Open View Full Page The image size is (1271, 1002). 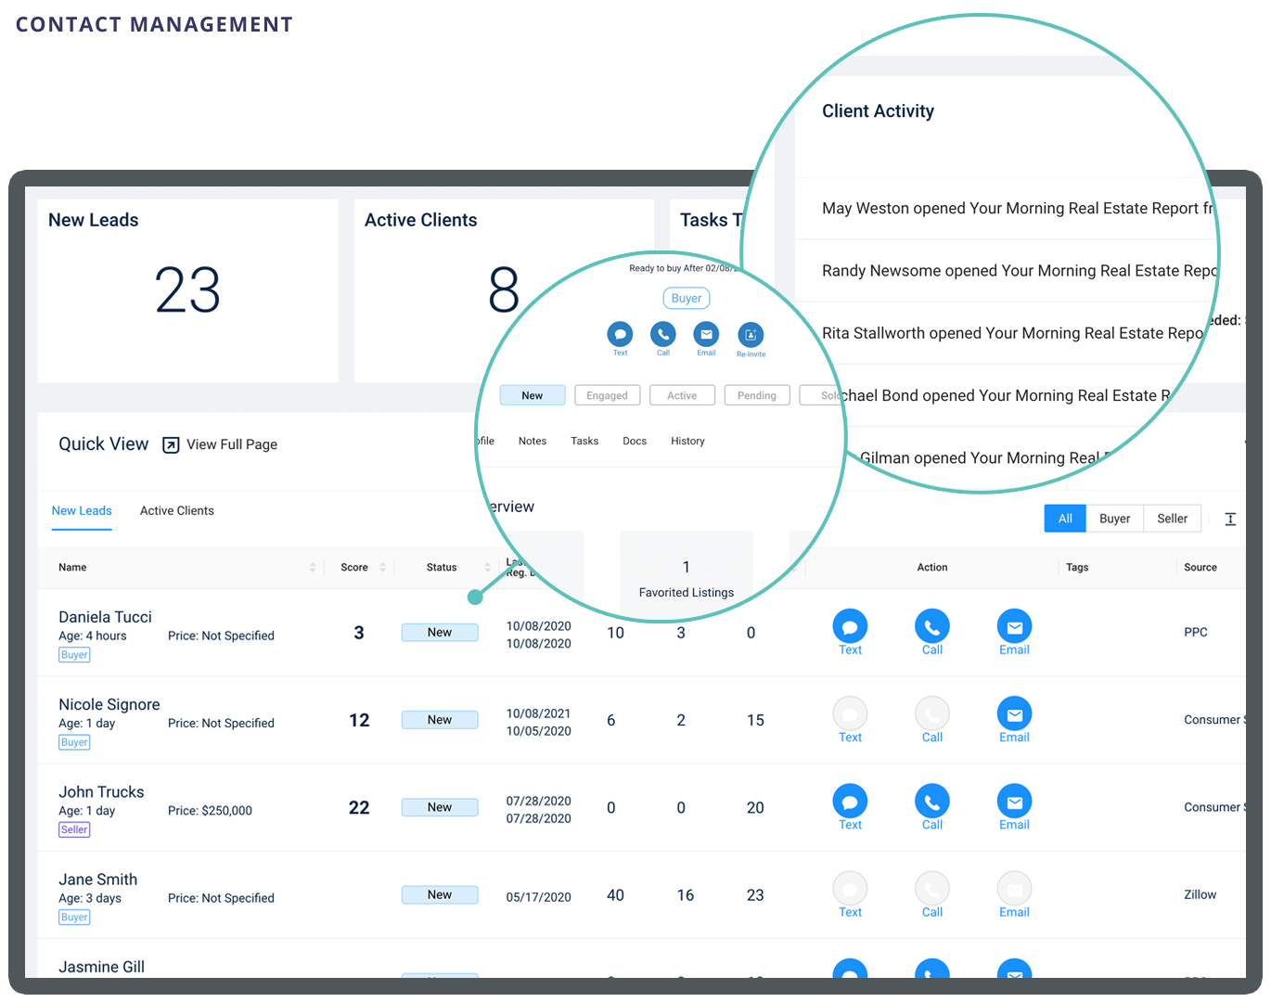click(x=232, y=444)
